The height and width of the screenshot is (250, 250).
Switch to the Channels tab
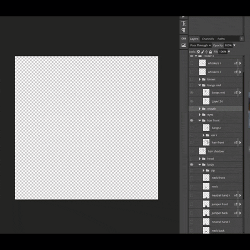pyautogui.click(x=208, y=39)
